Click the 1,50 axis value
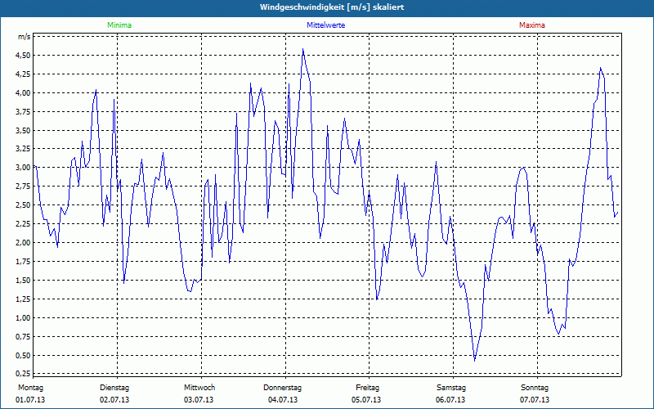This screenshot has width=654, height=409. pos(24,281)
